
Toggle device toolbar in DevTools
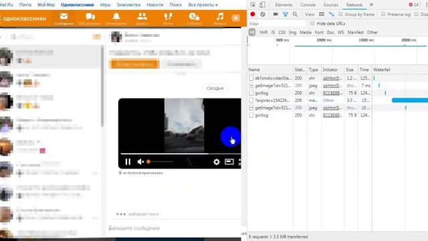[x=262, y=5]
